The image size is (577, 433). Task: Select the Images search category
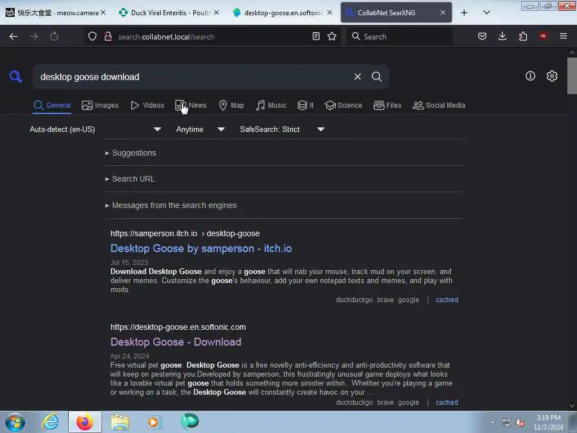(100, 105)
